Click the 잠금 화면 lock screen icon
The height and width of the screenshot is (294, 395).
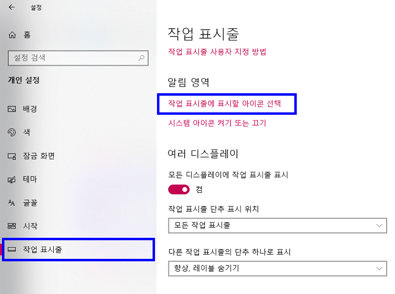12,156
